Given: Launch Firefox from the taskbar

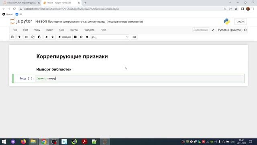Looking at the screenshot, I should point(23,142).
